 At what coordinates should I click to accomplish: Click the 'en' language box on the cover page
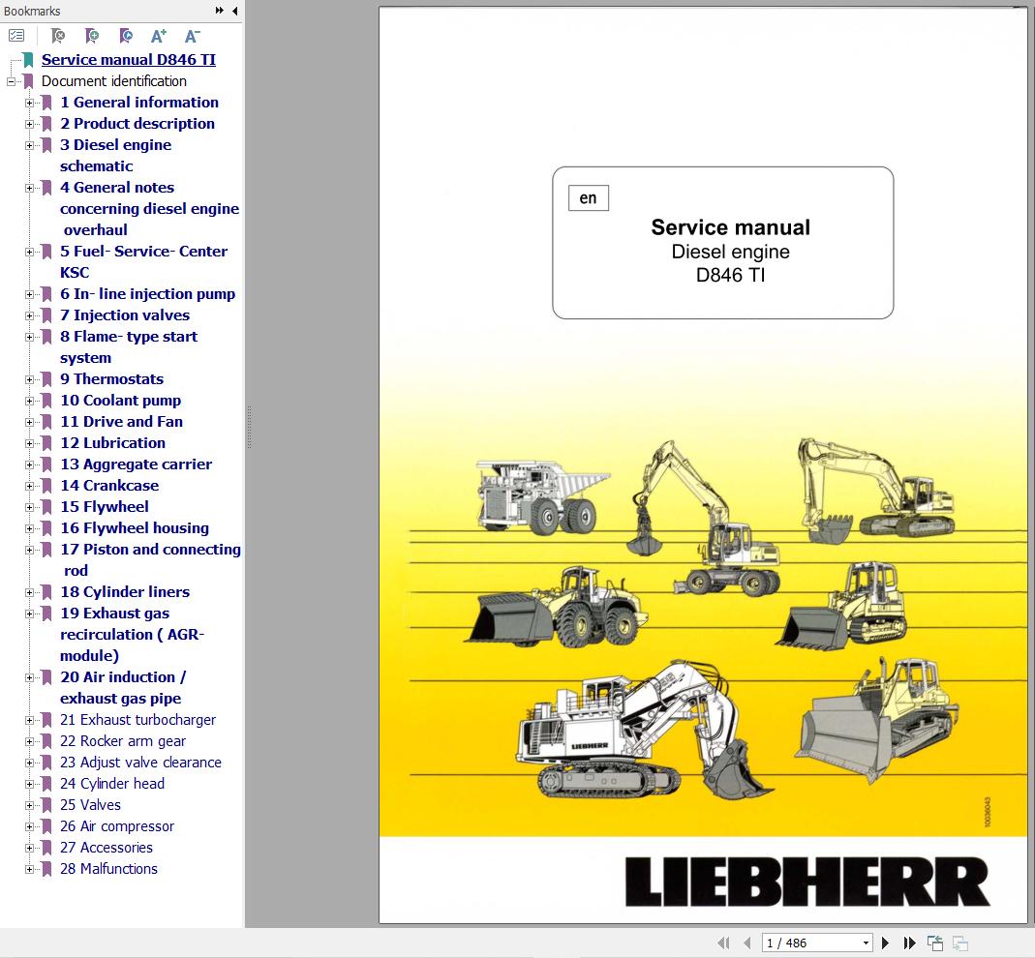click(x=588, y=198)
